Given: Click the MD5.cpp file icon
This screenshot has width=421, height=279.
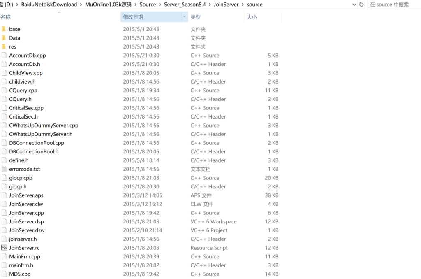Looking at the screenshot, I should pos(4,274).
